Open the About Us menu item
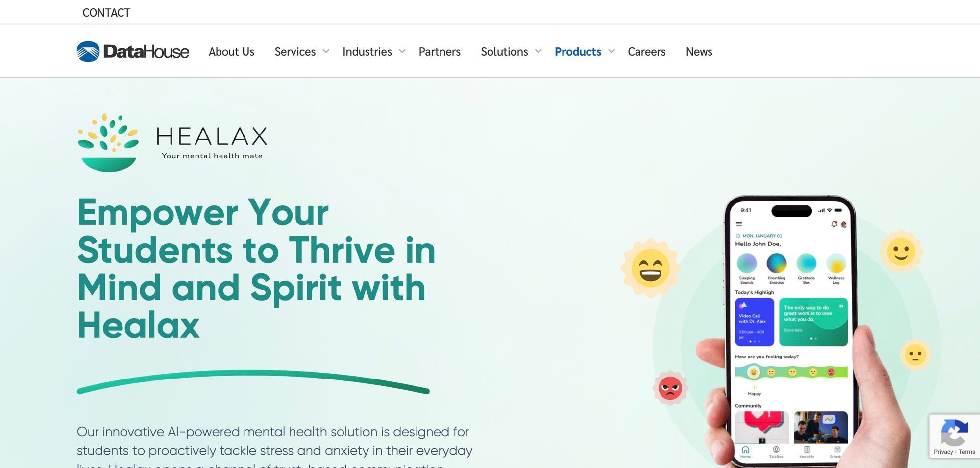The width and height of the screenshot is (980, 468). click(231, 51)
